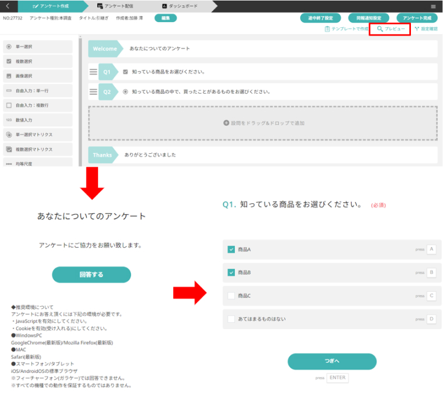The width and height of the screenshot is (443, 406).
Task: Switch to アンケート作成 tab
Action: 51,6
